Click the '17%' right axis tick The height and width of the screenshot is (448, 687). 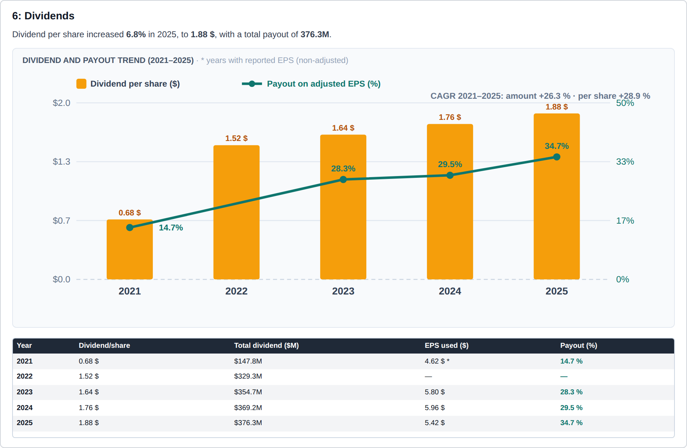tap(625, 221)
